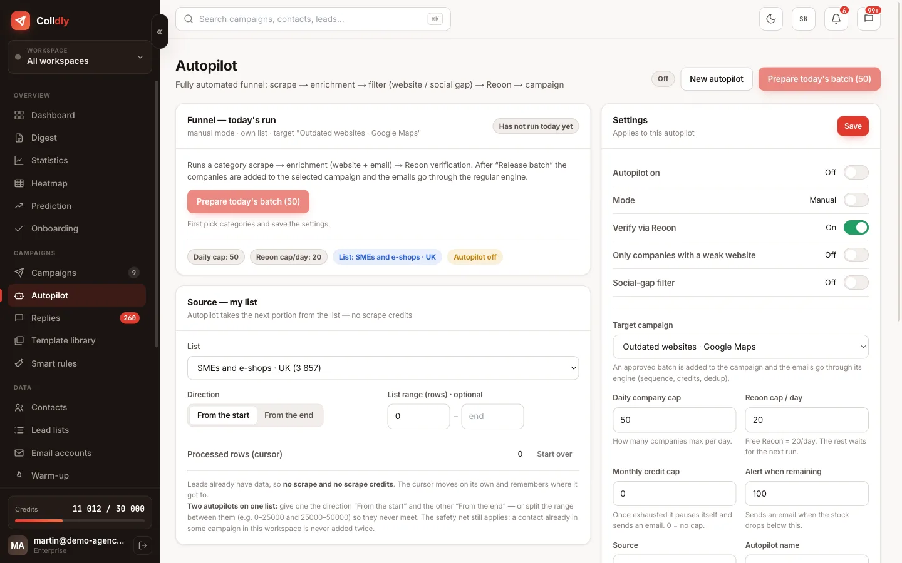Open notifications via the bell icon
This screenshot has width=902, height=563.
click(x=836, y=19)
